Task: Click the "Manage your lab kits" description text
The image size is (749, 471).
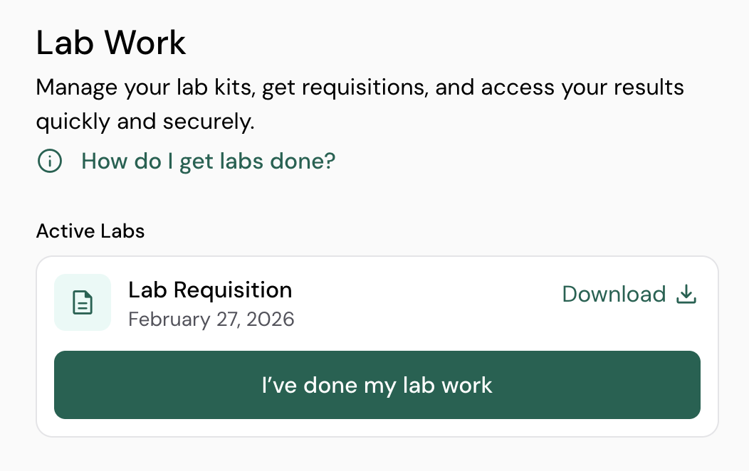Action: point(145,88)
